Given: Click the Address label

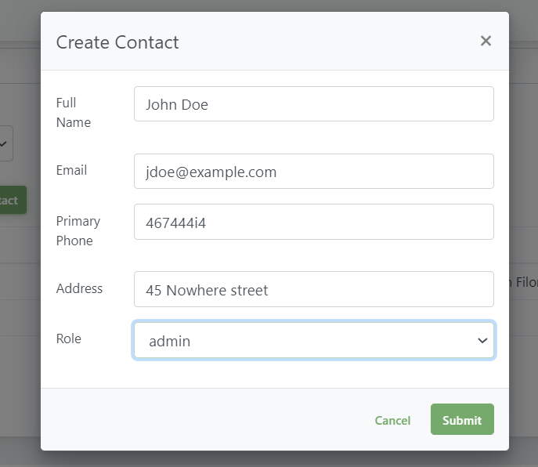Looking at the screenshot, I should (x=79, y=288).
